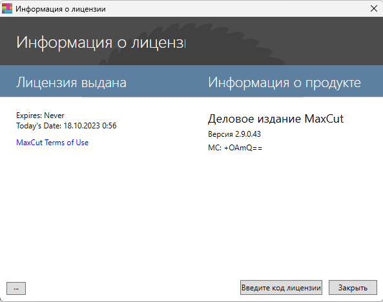Image resolution: width=383 pixels, height=302 pixels.
Task: Click the Лицензия выдана heading
Action: click(x=71, y=83)
